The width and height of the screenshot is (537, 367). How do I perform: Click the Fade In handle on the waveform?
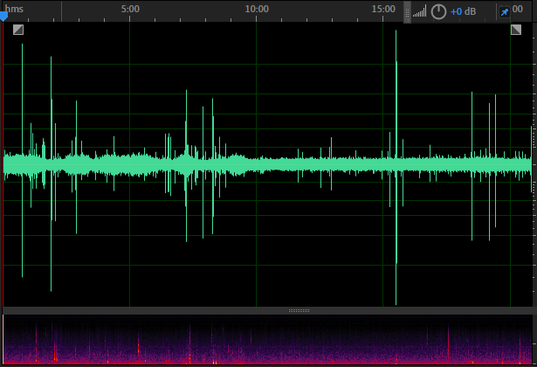[18, 30]
